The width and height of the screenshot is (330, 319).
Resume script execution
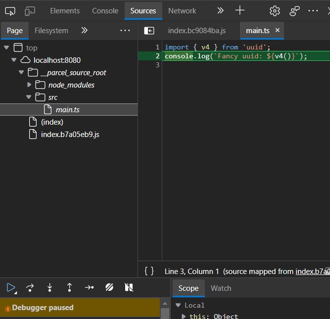[x=11, y=287]
